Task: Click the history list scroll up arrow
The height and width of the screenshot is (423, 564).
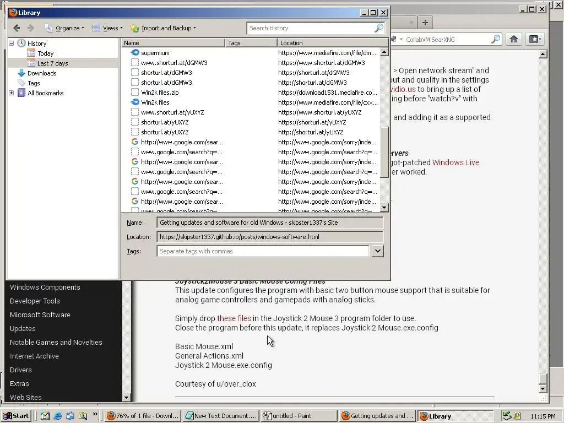Action: coord(384,52)
